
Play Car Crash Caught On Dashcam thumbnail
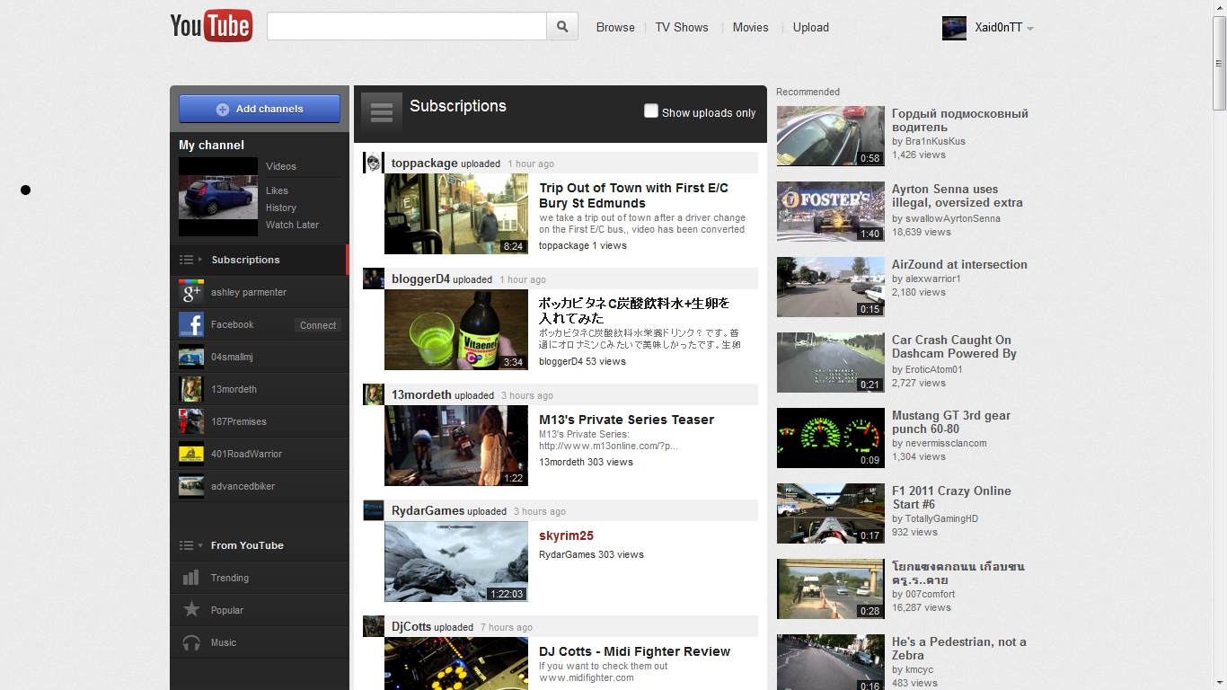831,362
